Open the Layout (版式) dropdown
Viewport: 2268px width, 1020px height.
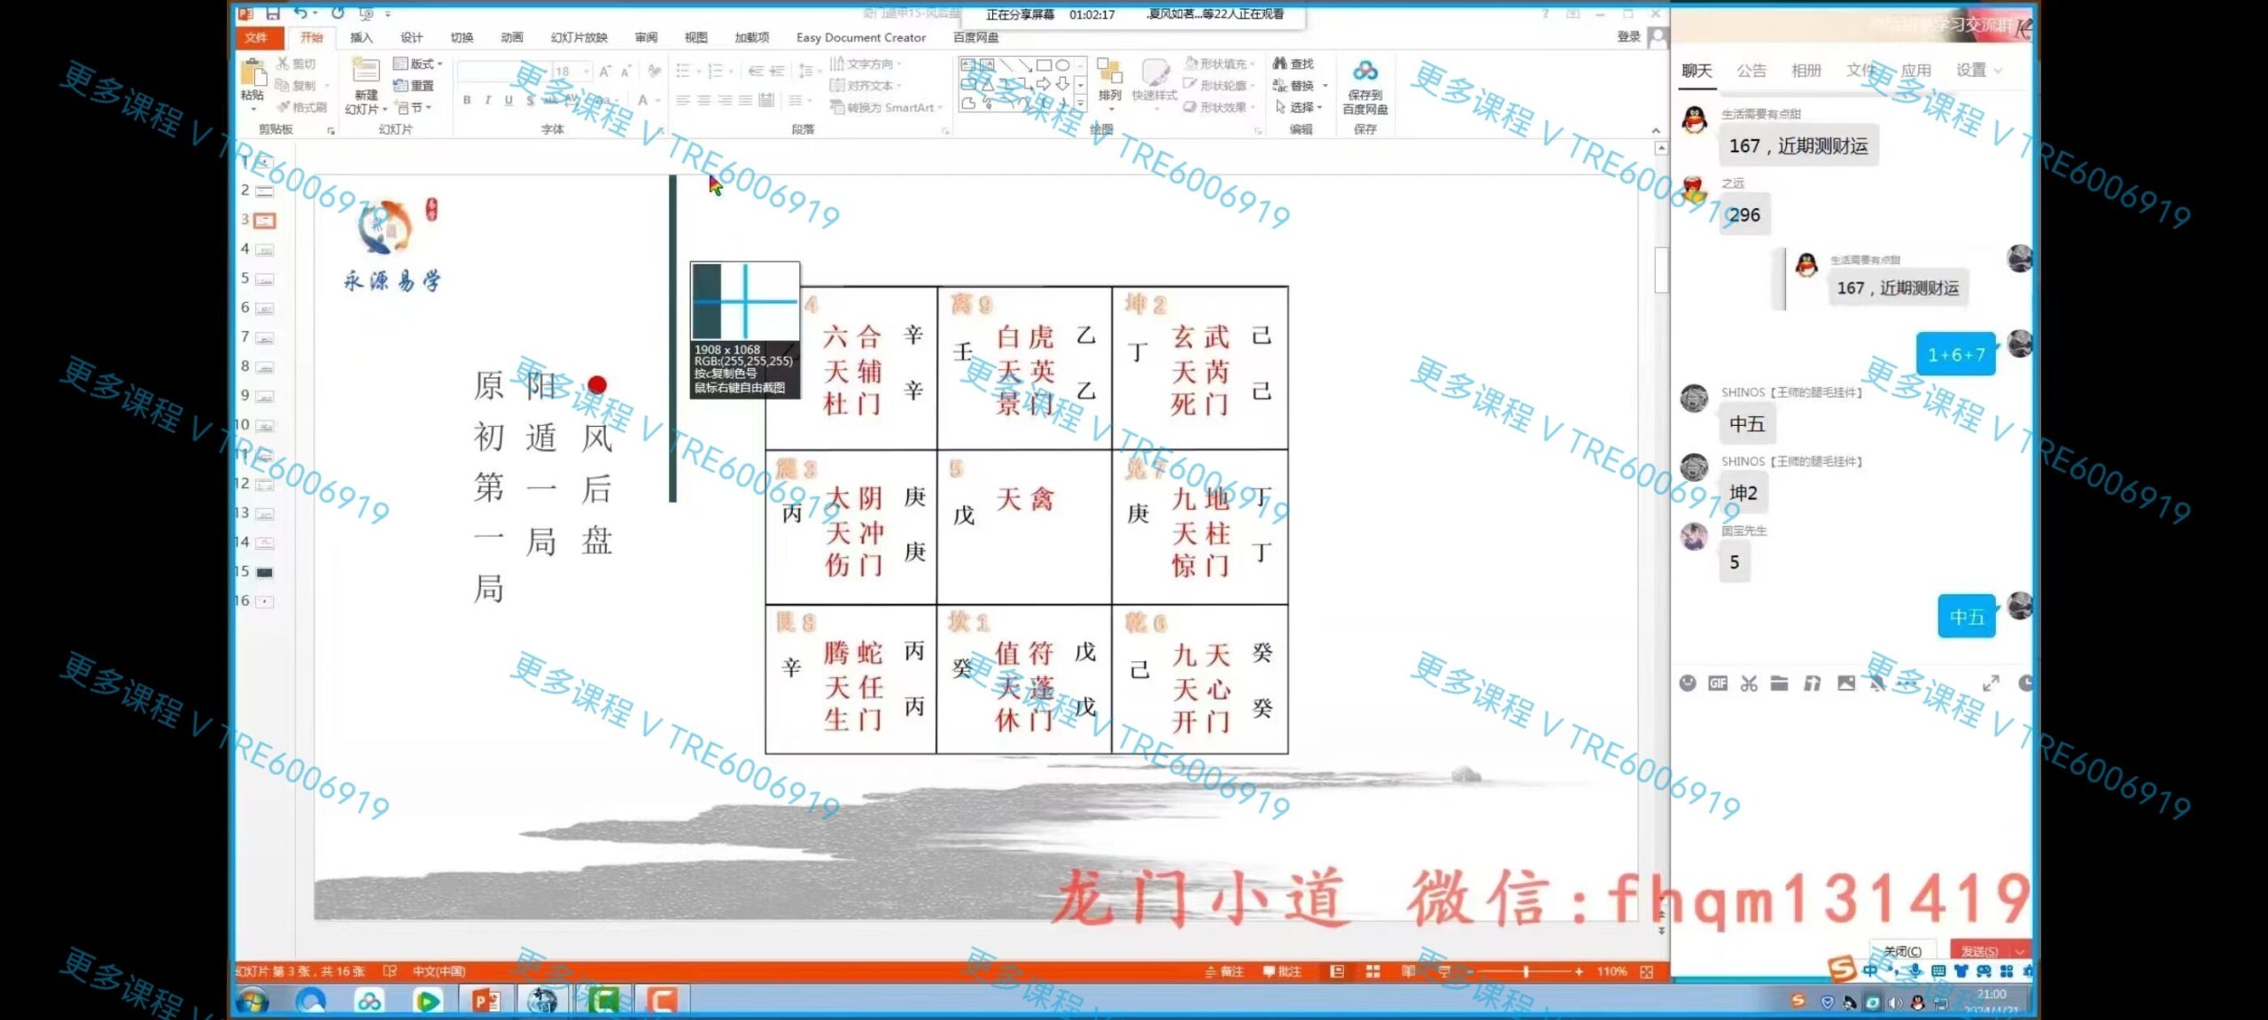417,64
